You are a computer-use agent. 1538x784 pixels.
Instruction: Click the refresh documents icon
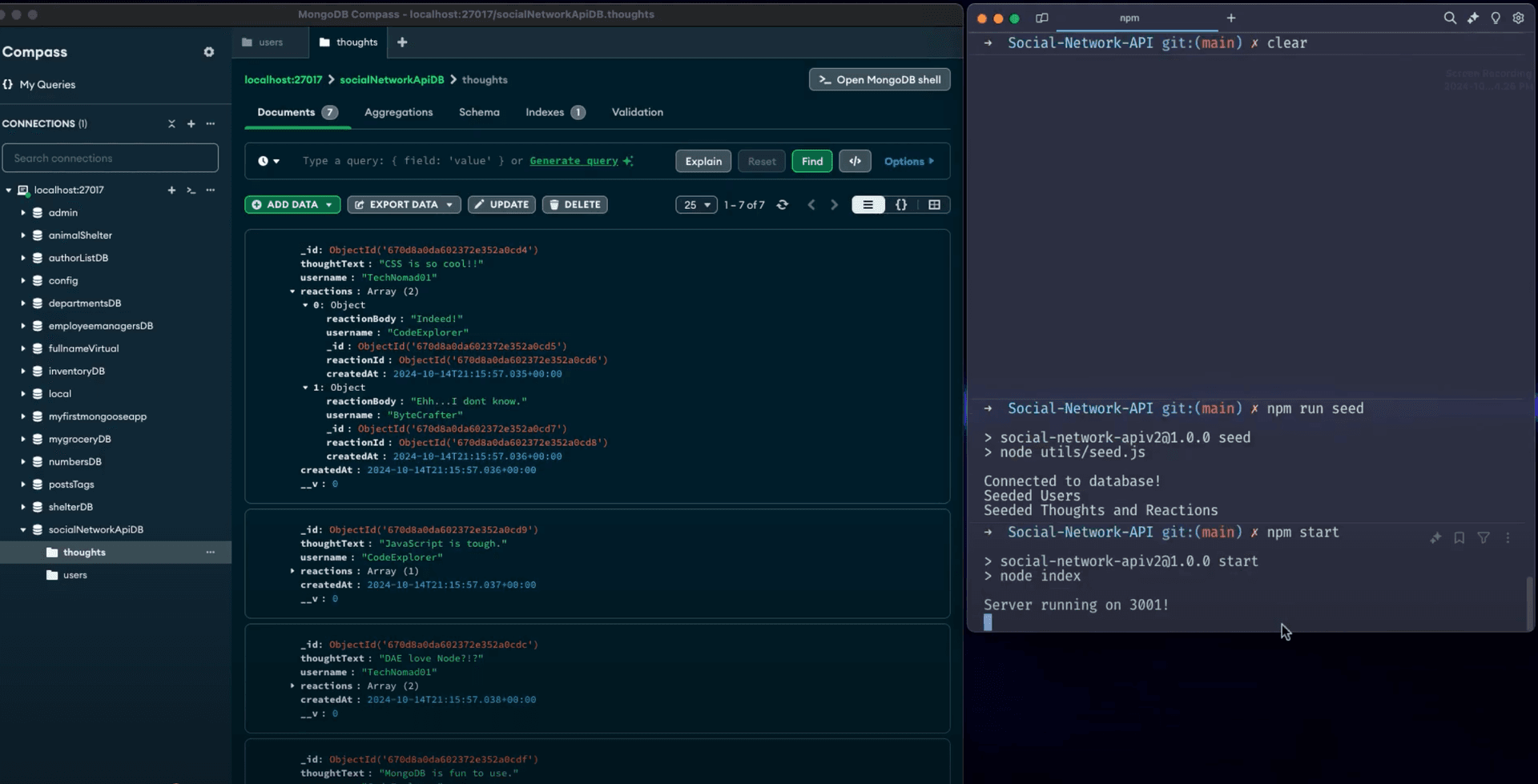783,205
